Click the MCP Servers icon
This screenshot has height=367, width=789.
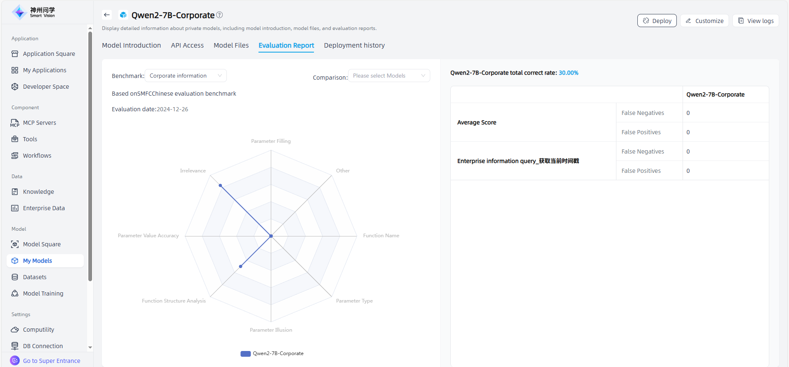point(15,123)
